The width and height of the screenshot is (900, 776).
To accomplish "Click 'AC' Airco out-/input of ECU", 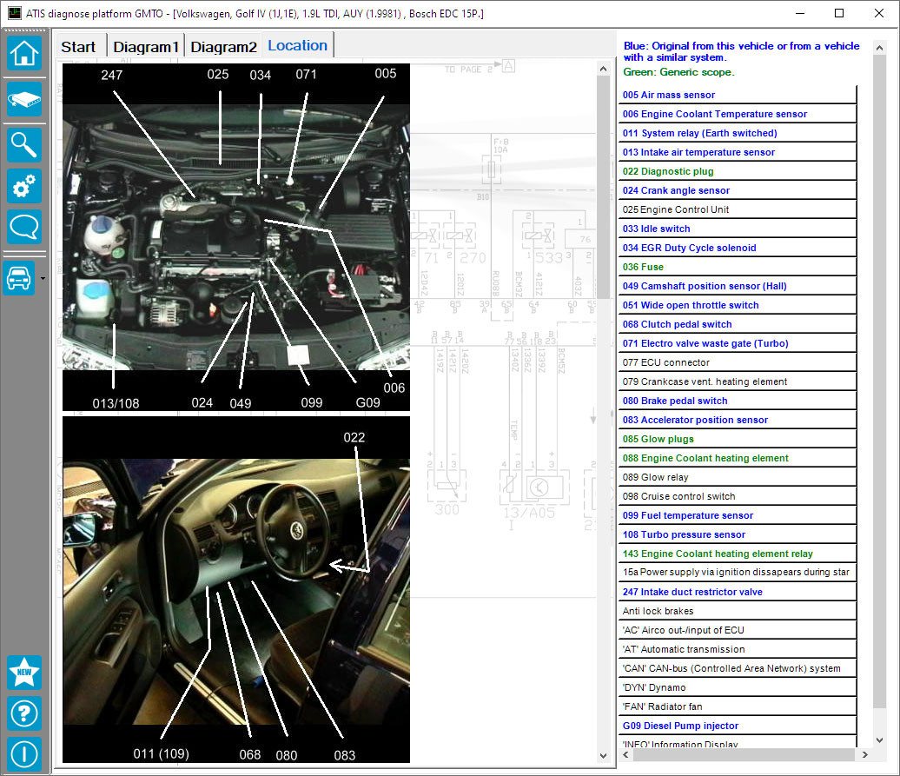I will pyautogui.click(x=737, y=630).
